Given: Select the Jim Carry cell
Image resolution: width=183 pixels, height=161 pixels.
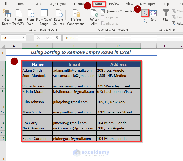Looking at the screenshot, I should [37, 123].
